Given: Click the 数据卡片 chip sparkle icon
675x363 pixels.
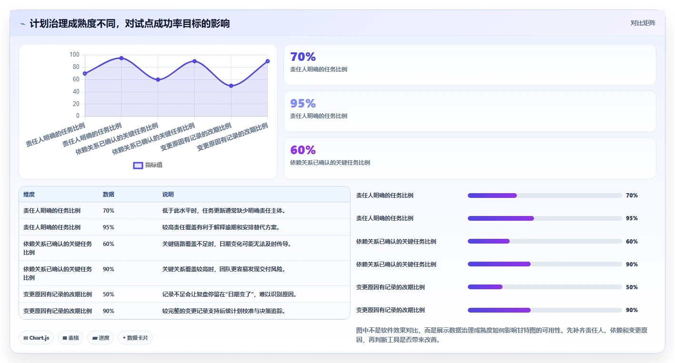Looking at the screenshot, I should click(124, 338).
